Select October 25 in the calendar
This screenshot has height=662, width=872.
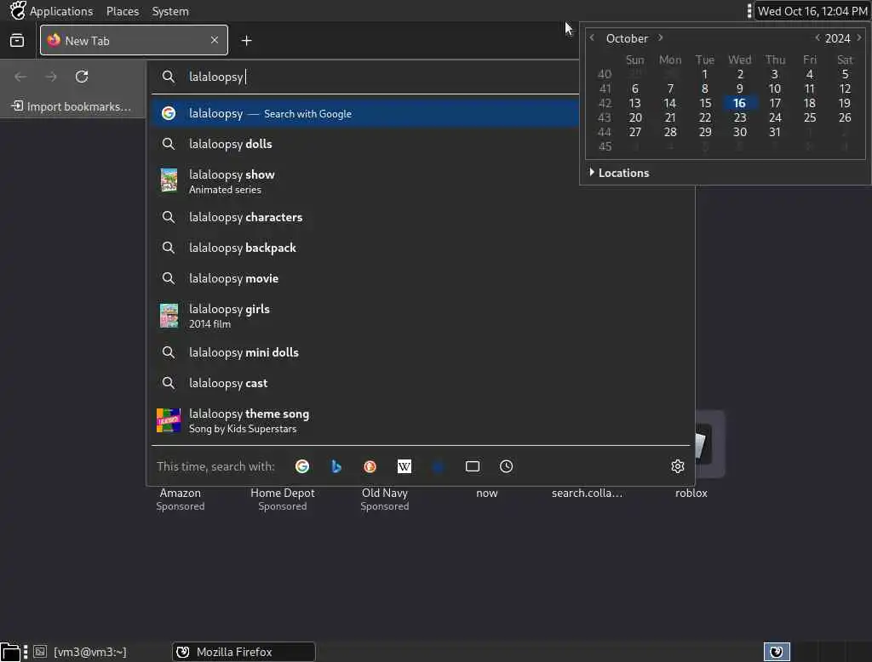point(810,117)
